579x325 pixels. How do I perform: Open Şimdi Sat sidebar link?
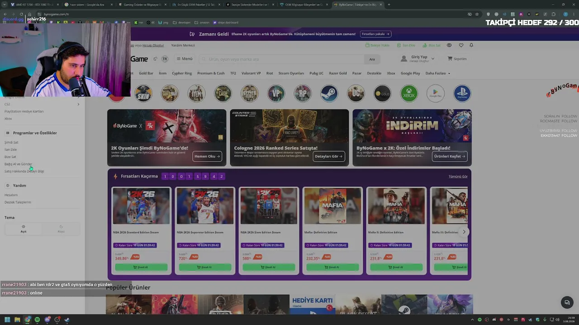[x=11, y=142]
